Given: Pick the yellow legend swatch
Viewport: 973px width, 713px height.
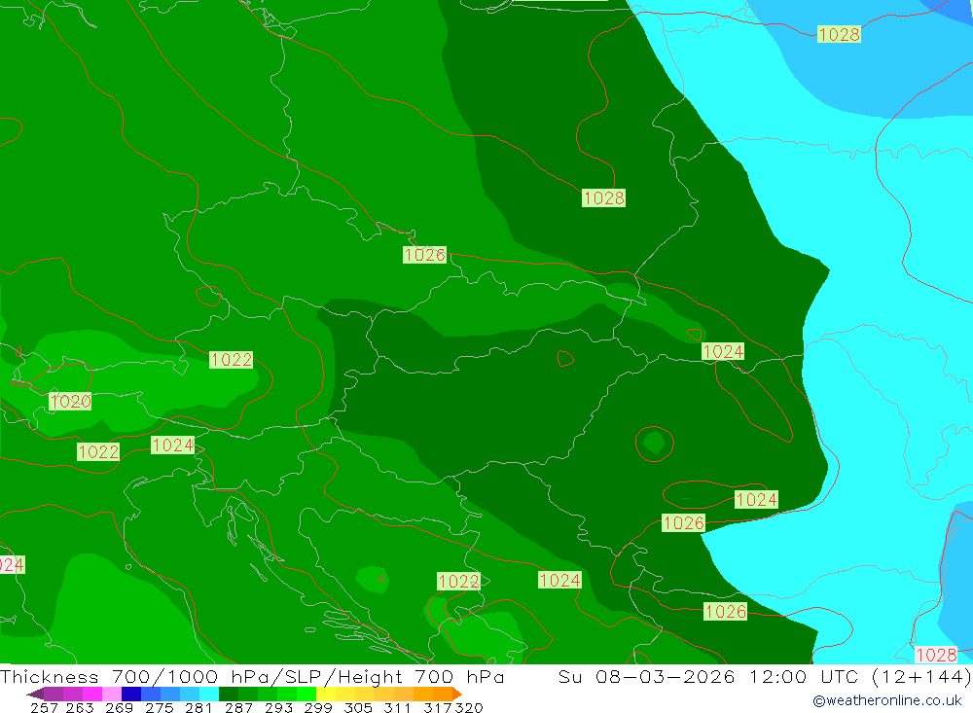Looking at the screenshot, I should [326, 694].
